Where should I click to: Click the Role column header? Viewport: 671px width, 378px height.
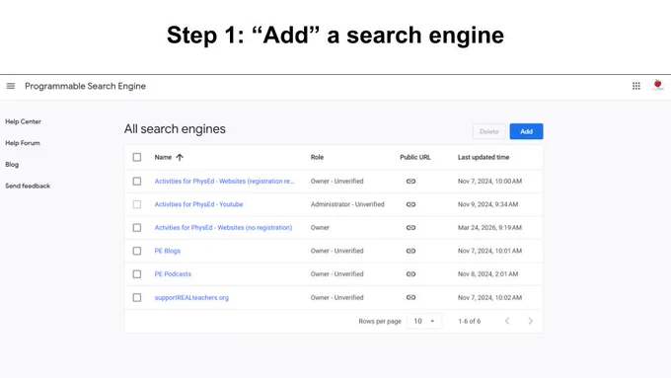click(x=317, y=157)
